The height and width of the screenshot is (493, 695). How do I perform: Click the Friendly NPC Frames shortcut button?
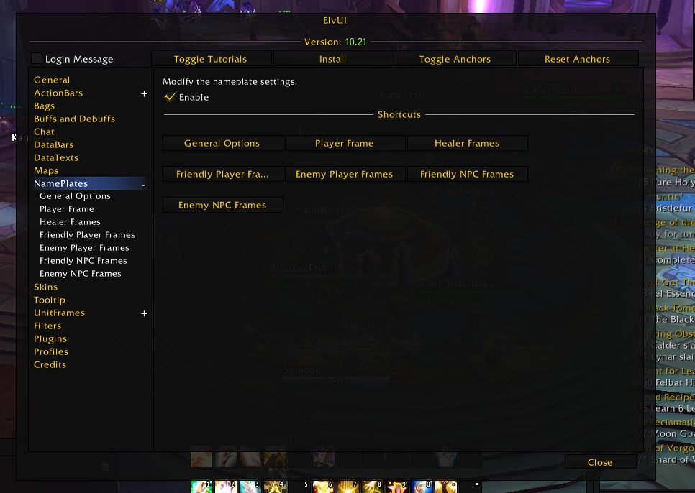(x=467, y=174)
